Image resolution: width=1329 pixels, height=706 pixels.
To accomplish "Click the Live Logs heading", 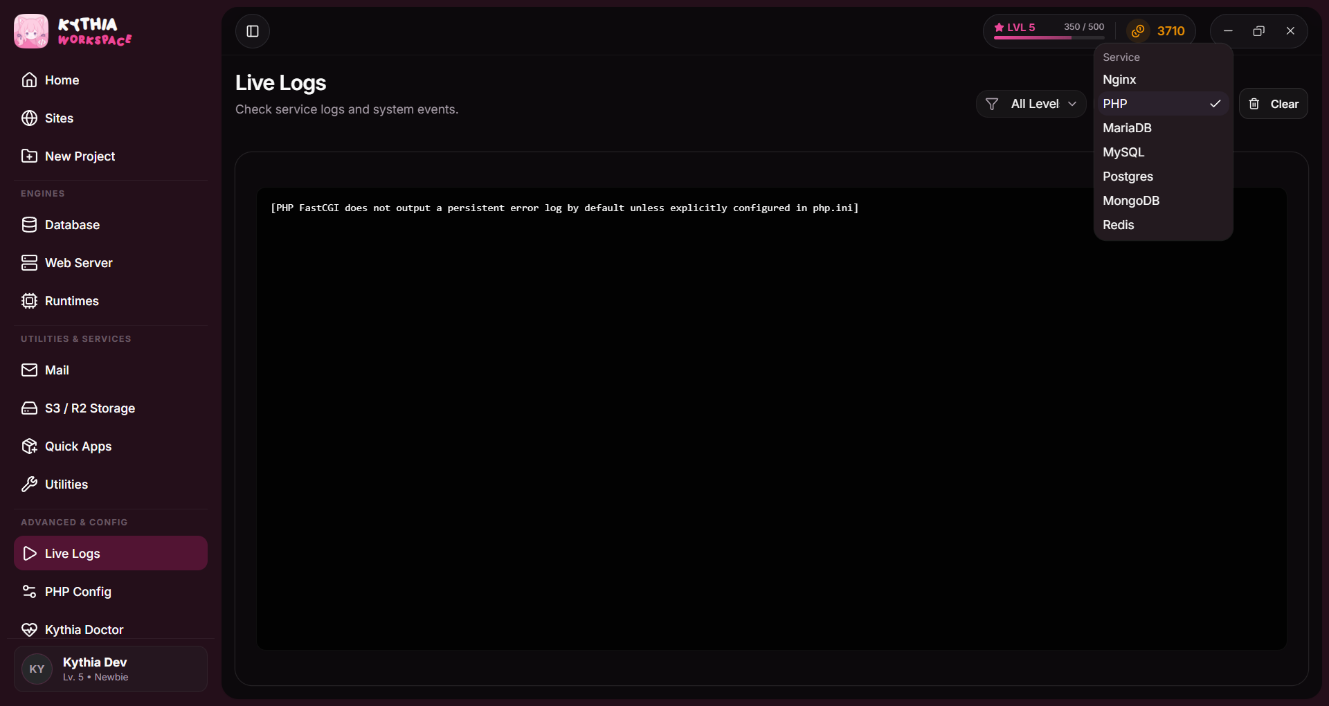I will pos(280,82).
